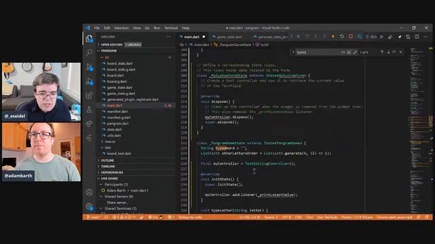The image size is (435, 244).
Task: Click the Spaces indentation setting in the status bar
Action: click(271, 217)
